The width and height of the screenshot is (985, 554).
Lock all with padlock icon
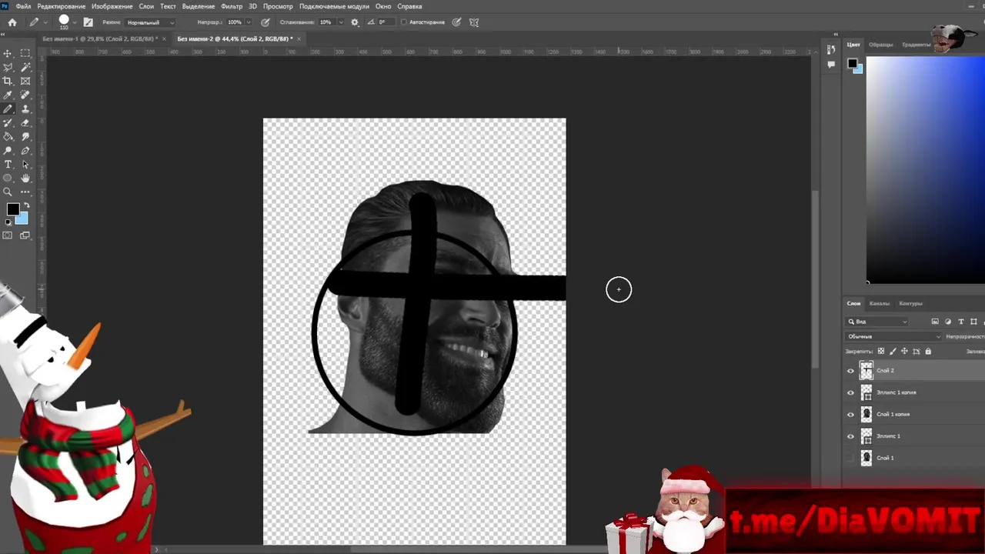(927, 352)
